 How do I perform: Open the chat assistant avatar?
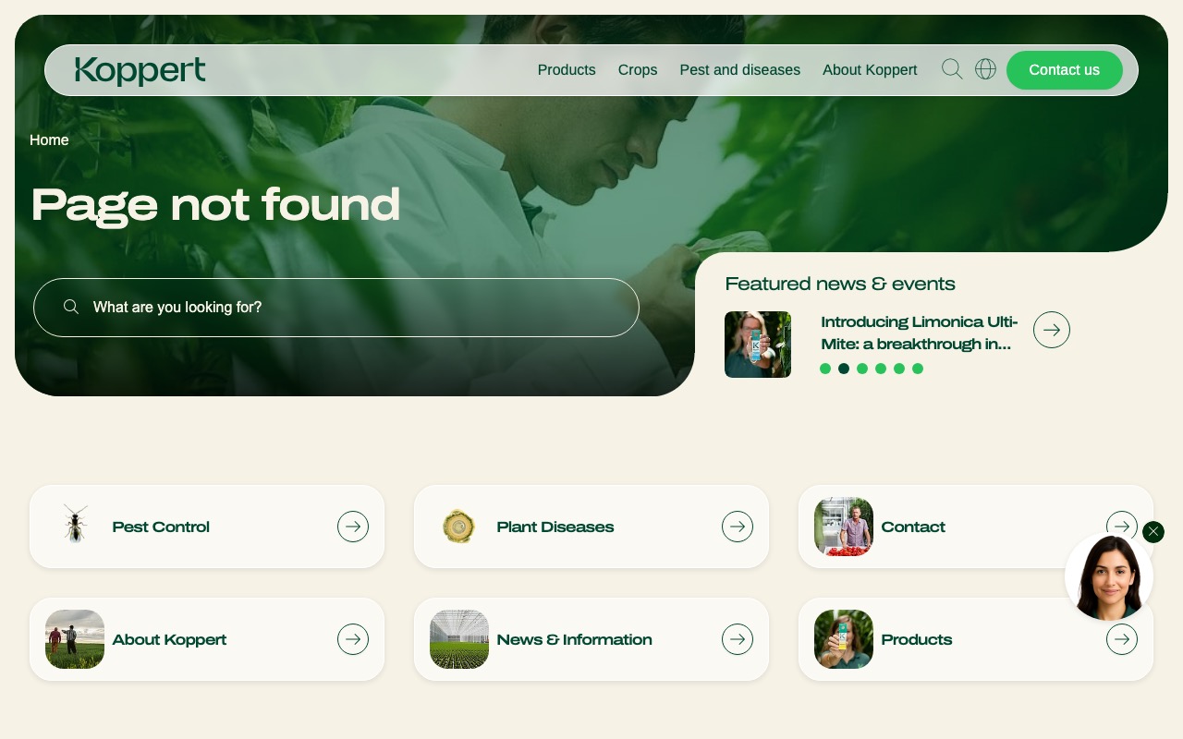pos(1109,577)
